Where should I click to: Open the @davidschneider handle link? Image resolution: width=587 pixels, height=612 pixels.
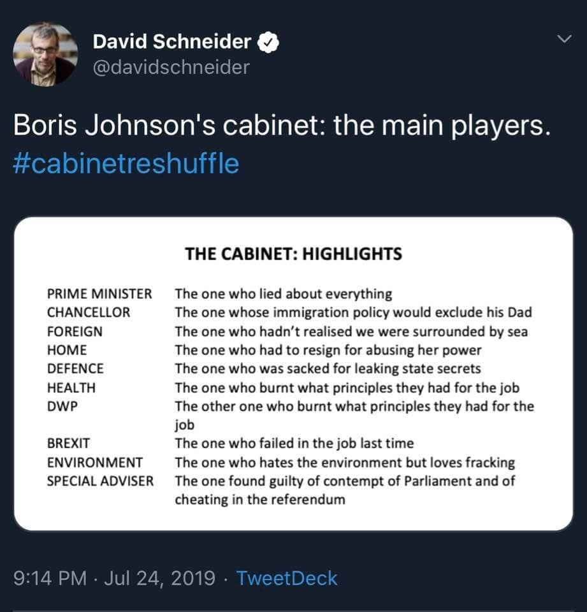[x=171, y=67]
